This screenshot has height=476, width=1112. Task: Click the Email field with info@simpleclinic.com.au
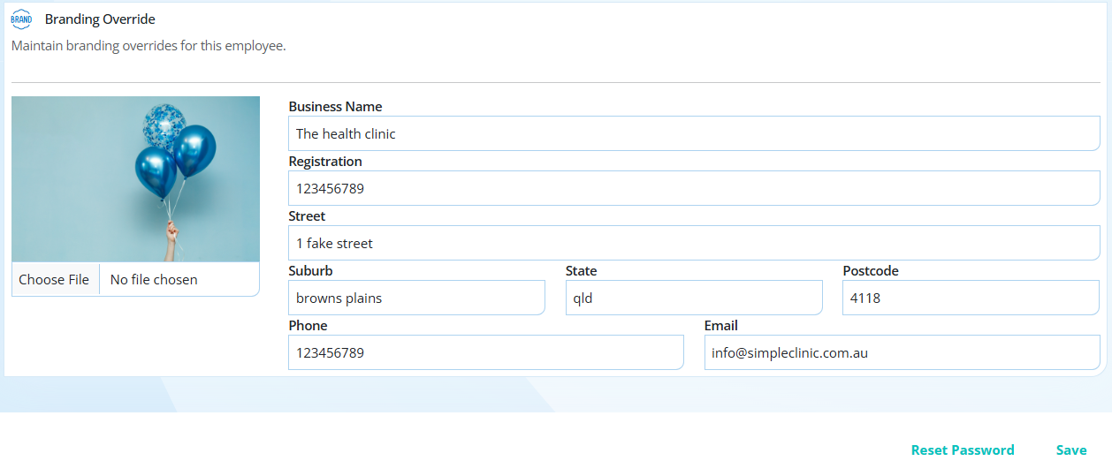tap(903, 353)
